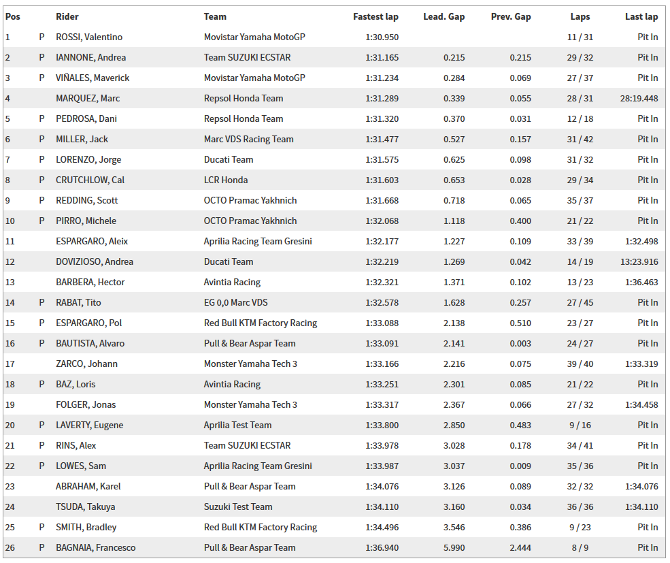The height and width of the screenshot is (563, 670).
Task: Click the Pos column header
Action: coord(12,16)
